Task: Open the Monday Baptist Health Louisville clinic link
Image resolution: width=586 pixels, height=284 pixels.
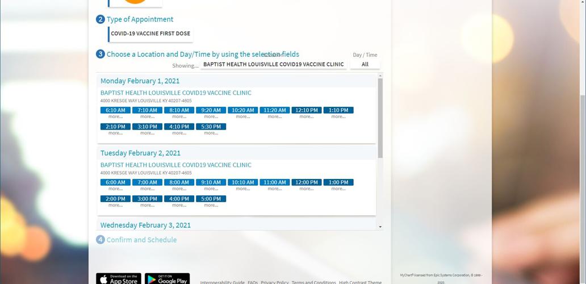Action: (175, 93)
